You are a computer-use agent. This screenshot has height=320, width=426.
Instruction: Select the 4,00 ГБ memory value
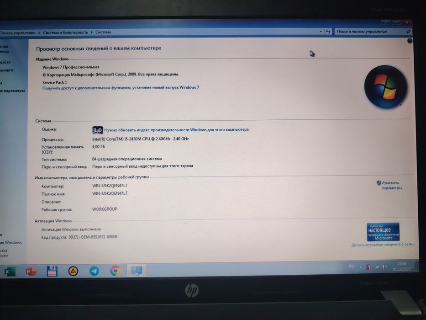pyautogui.click(x=98, y=147)
